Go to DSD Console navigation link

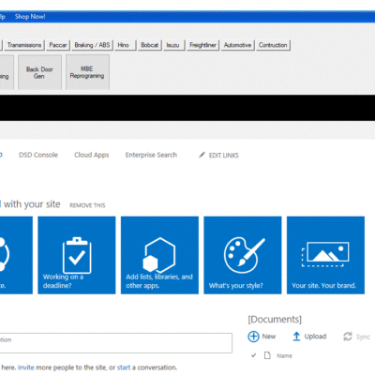click(38, 155)
